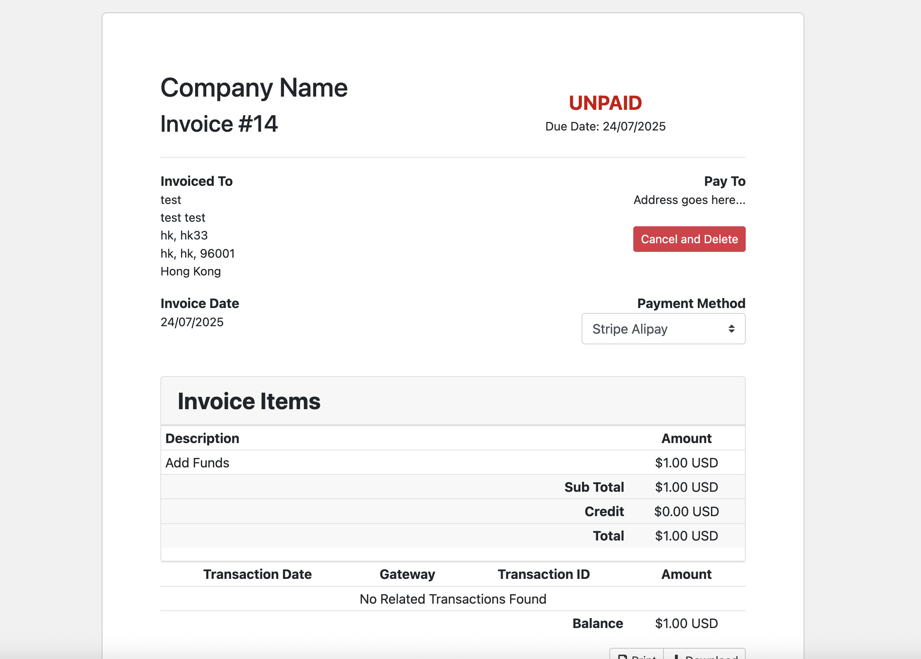This screenshot has height=659, width=921.
Task: Click the Sub Total row
Action: [594, 487]
